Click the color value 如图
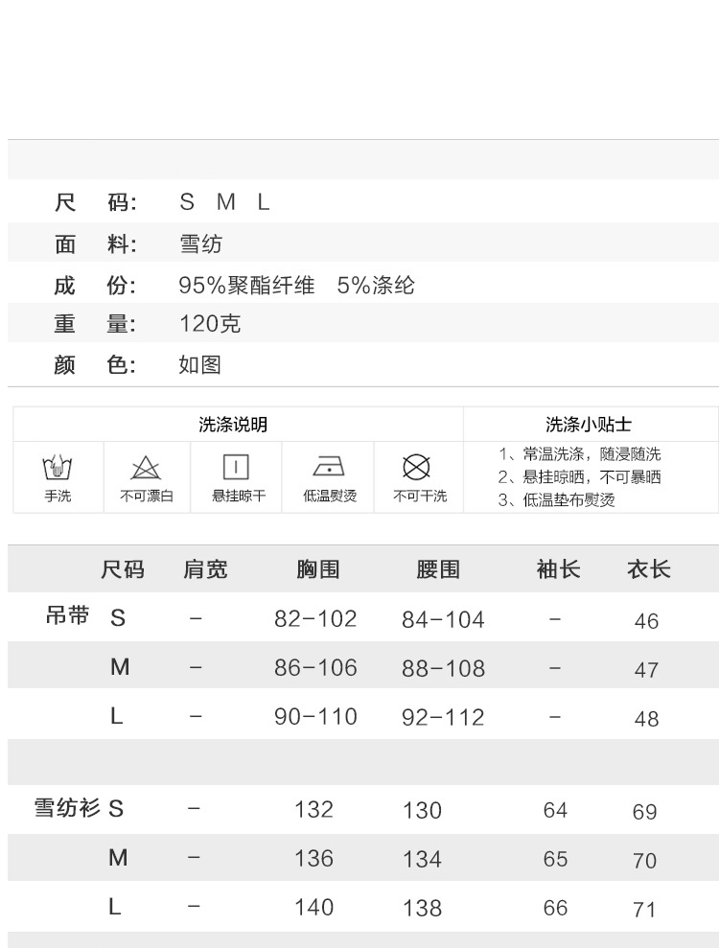The width and height of the screenshot is (719, 948). pyautogui.click(x=200, y=364)
